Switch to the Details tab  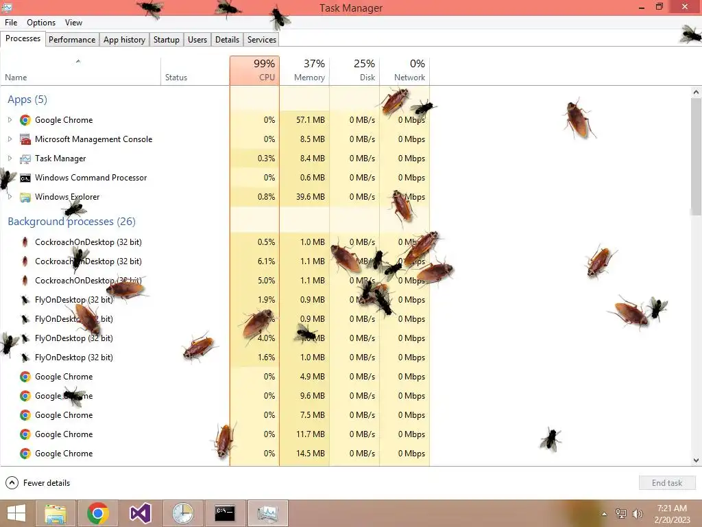click(x=227, y=39)
